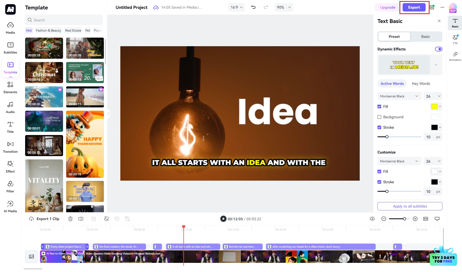Screen dimensions: 462x272
Task: Switch to the Preset tab
Action: tap(394, 37)
